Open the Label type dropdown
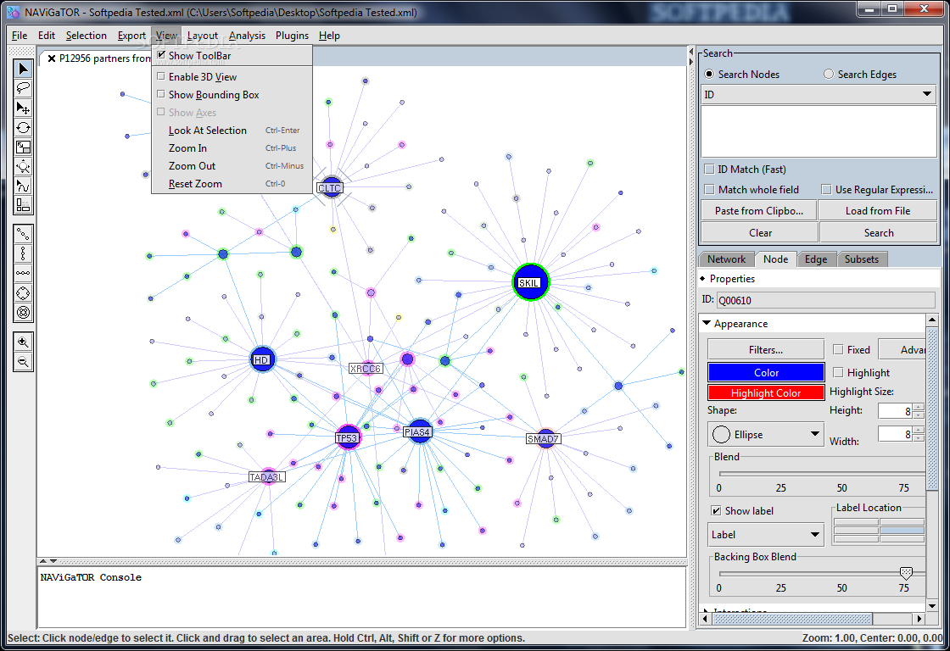The image size is (950, 651). click(x=815, y=534)
